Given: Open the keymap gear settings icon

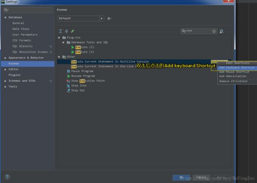Looking at the screenshot, I should click(x=109, y=19).
